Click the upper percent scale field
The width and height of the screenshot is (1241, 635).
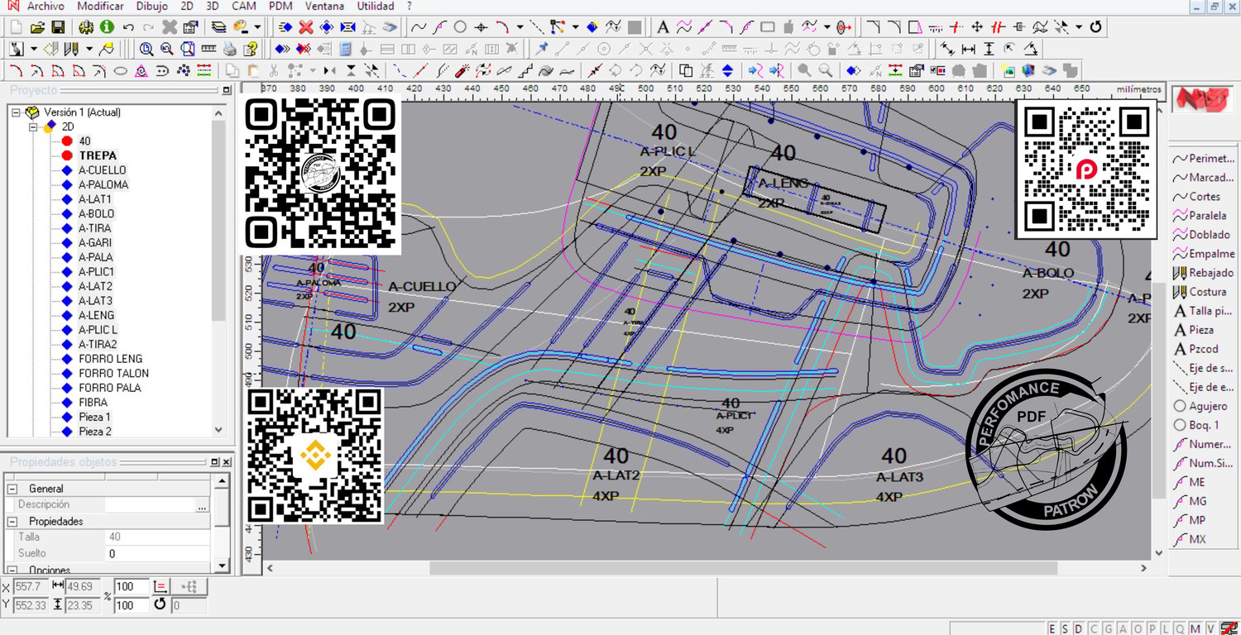click(x=131, y=586)
